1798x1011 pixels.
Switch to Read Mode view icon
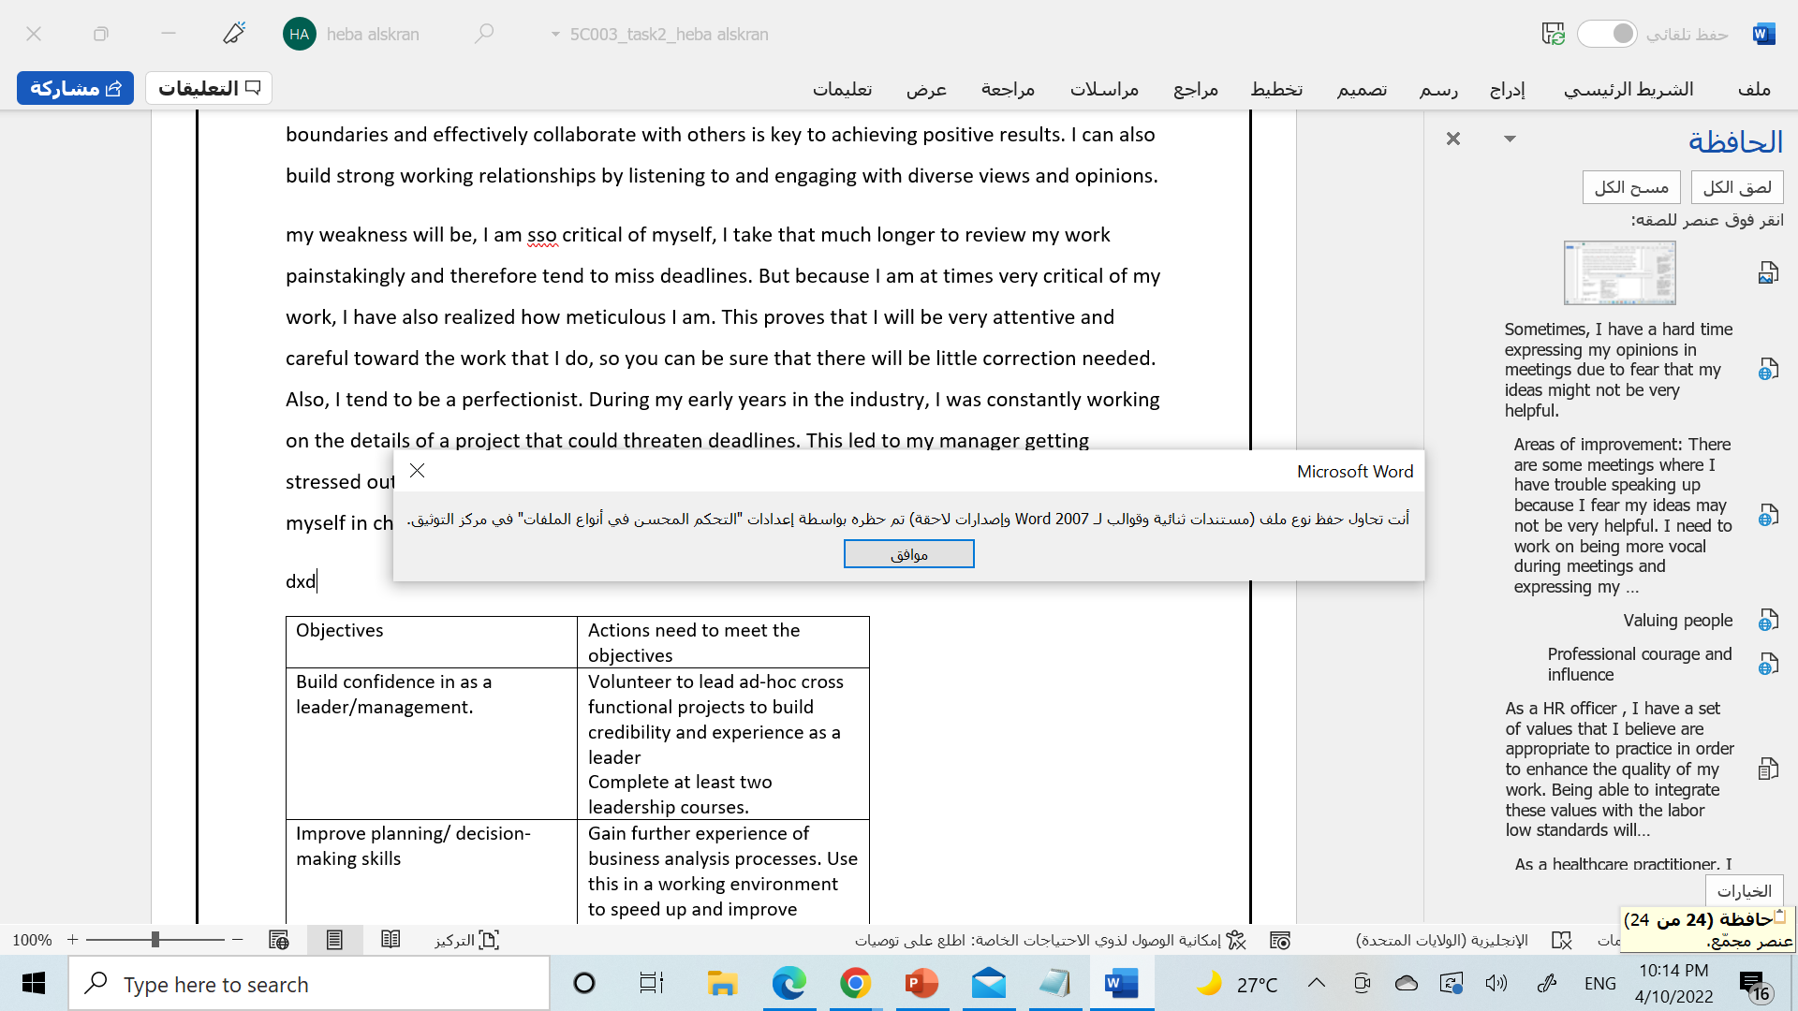pyautogui.click(x=391, y=940)
